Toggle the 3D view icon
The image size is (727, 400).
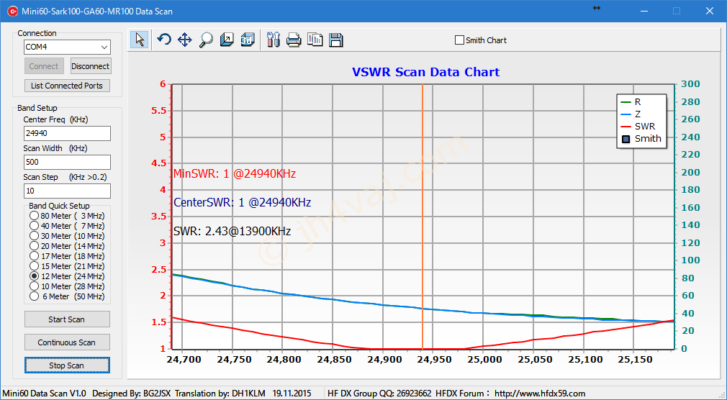[248, 40]
